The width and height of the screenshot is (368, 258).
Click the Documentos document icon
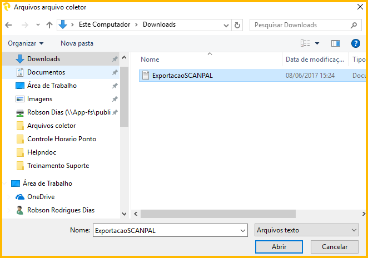tap(20, 72)
